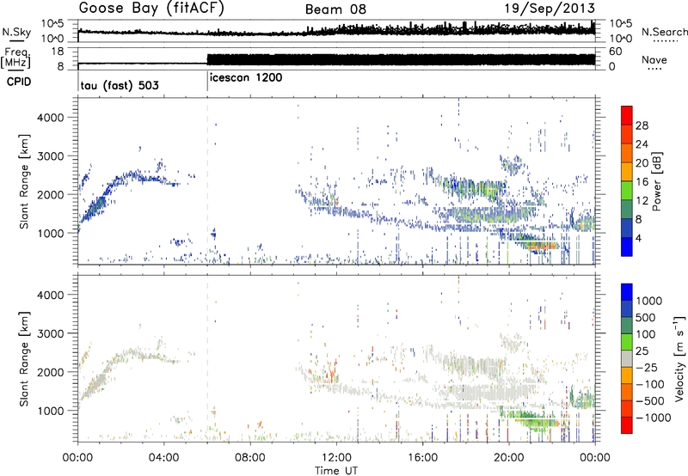The image size is (688, 476).
Task: Click the 'N.Sky' legend label
Action: coord(16,32)
